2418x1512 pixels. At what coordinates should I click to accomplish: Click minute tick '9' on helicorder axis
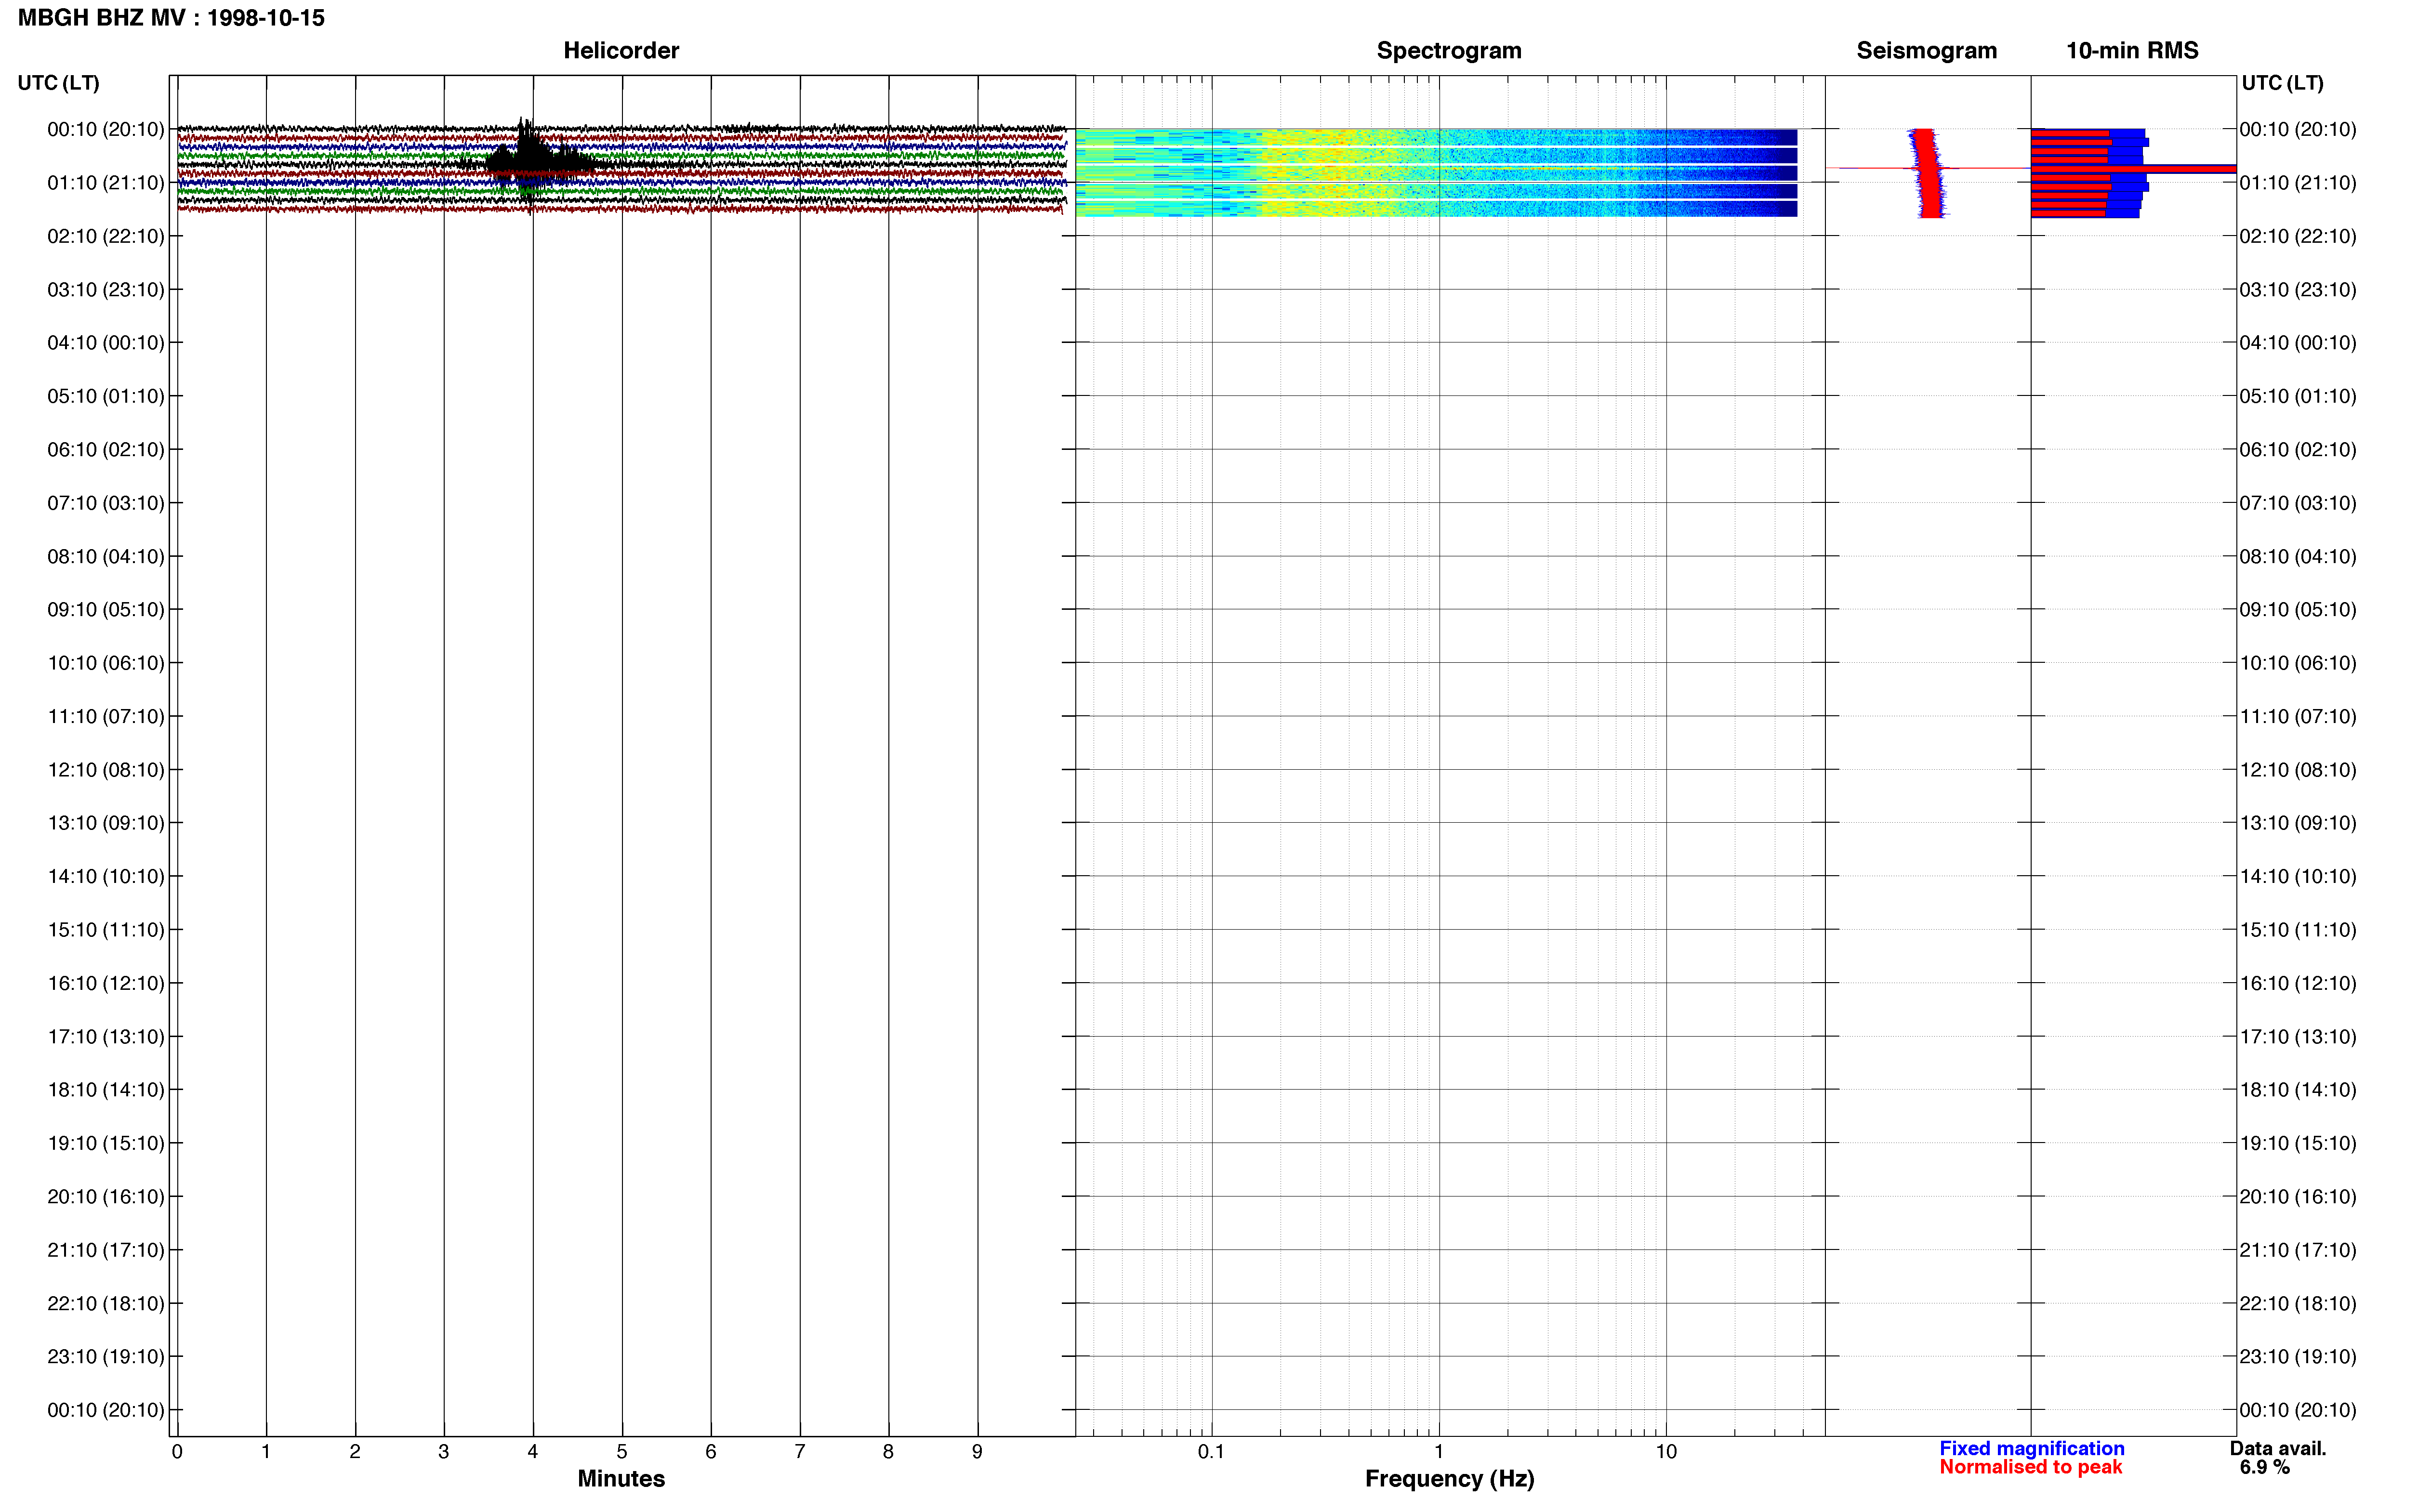click(977, 1451)
